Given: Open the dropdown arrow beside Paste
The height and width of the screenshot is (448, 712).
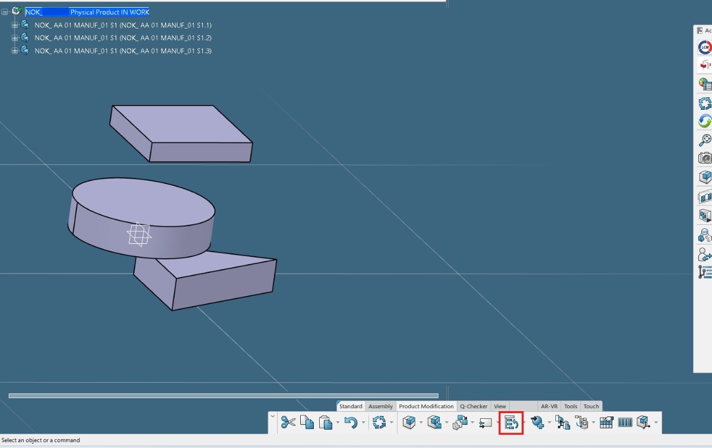Looking at the screenshot, I should tap(338, 423).
